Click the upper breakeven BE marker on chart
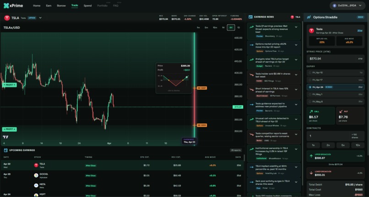 [202, 88]
